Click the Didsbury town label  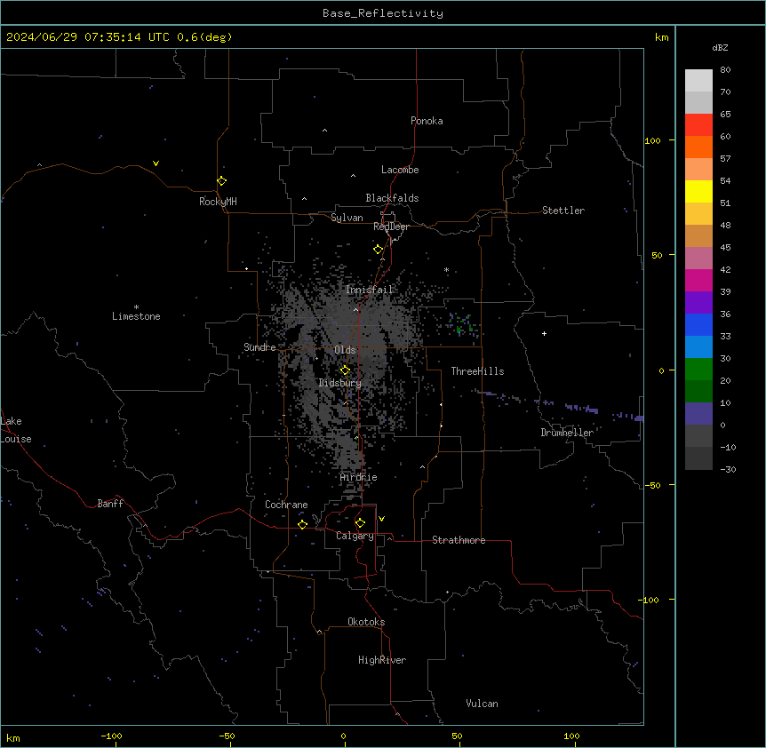click(340, 383)
